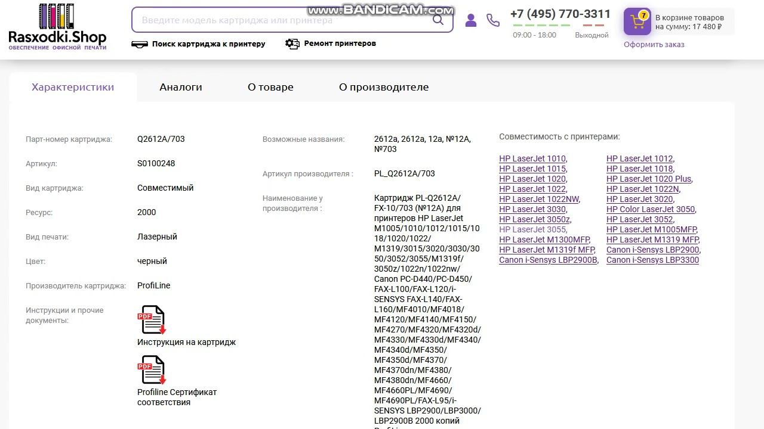Open HP LaserJet 3020 printer link
764x429 pixels.
(640, 199)
